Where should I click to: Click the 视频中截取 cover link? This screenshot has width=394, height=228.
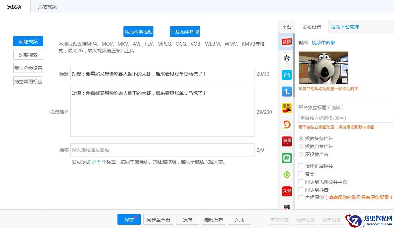[x=323, y=43]
